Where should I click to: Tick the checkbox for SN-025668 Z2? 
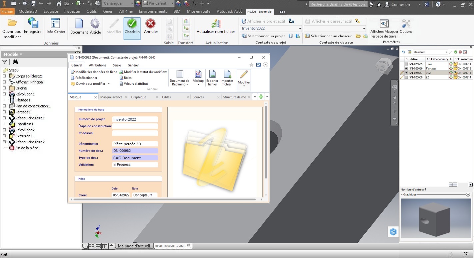pos(406,77)
